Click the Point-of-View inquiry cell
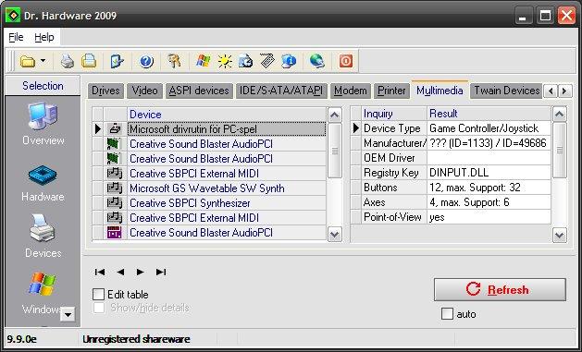Screen dimensions: 582x352 [394, 217]
